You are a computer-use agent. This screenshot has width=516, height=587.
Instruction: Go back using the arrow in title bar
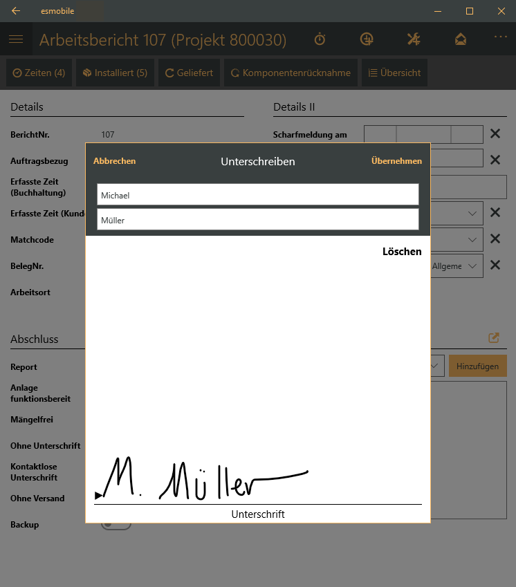(16, 11)
